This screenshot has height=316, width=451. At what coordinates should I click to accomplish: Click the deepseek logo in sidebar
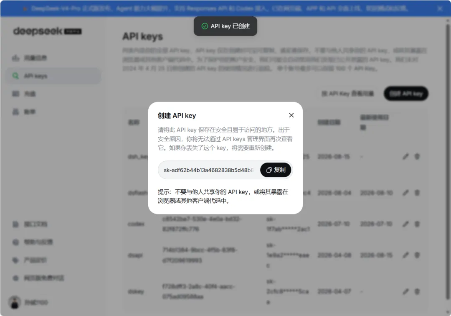48,31
